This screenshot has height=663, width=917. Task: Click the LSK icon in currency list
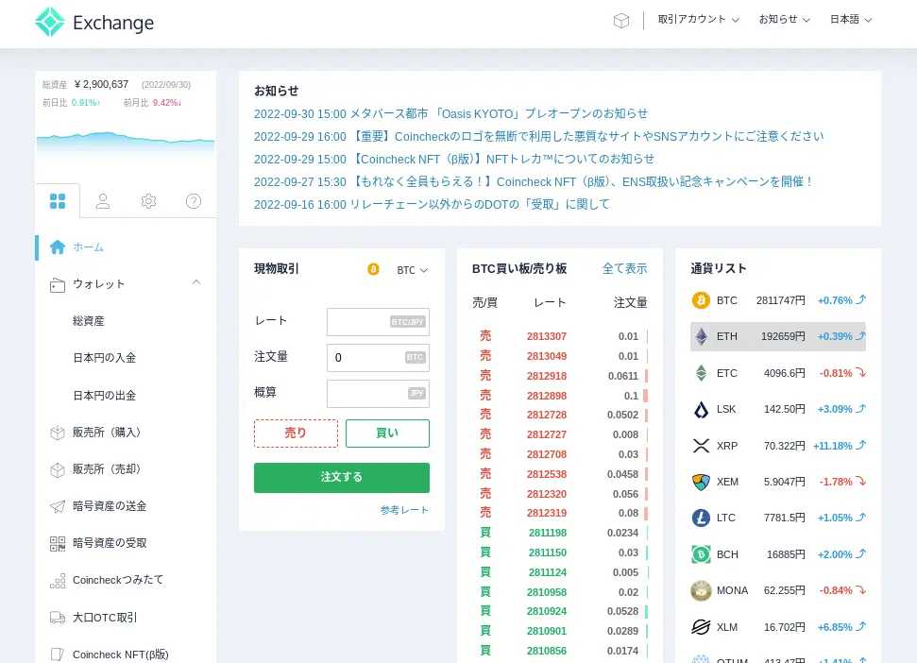tap(701, 409)
